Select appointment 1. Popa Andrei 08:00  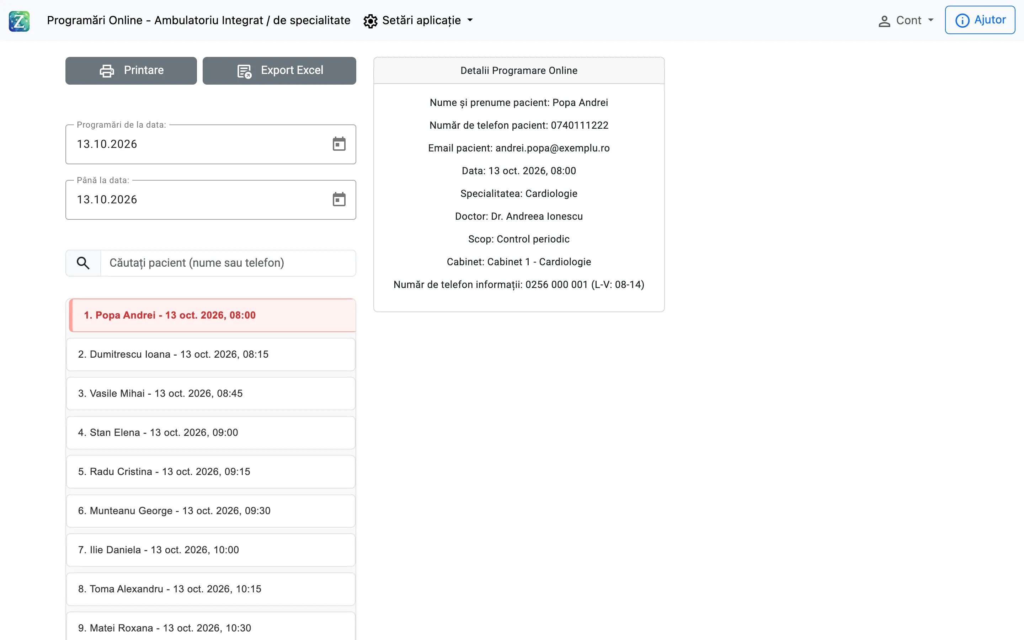(x=212, y=315)
